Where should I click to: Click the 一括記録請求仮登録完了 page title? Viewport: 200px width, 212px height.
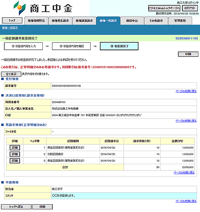[x=20, y=39]
